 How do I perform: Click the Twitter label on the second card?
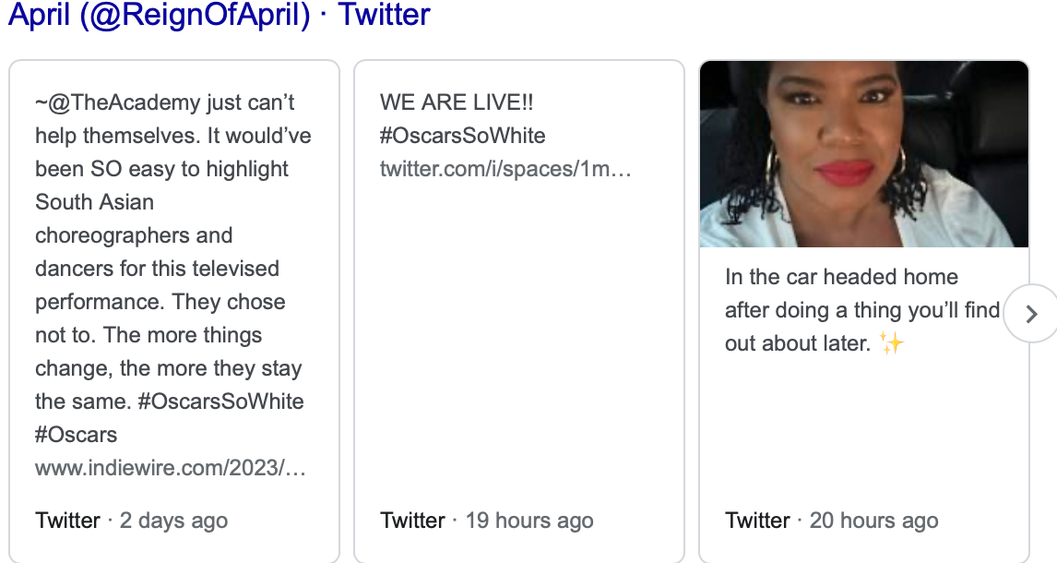pos(412,521)
